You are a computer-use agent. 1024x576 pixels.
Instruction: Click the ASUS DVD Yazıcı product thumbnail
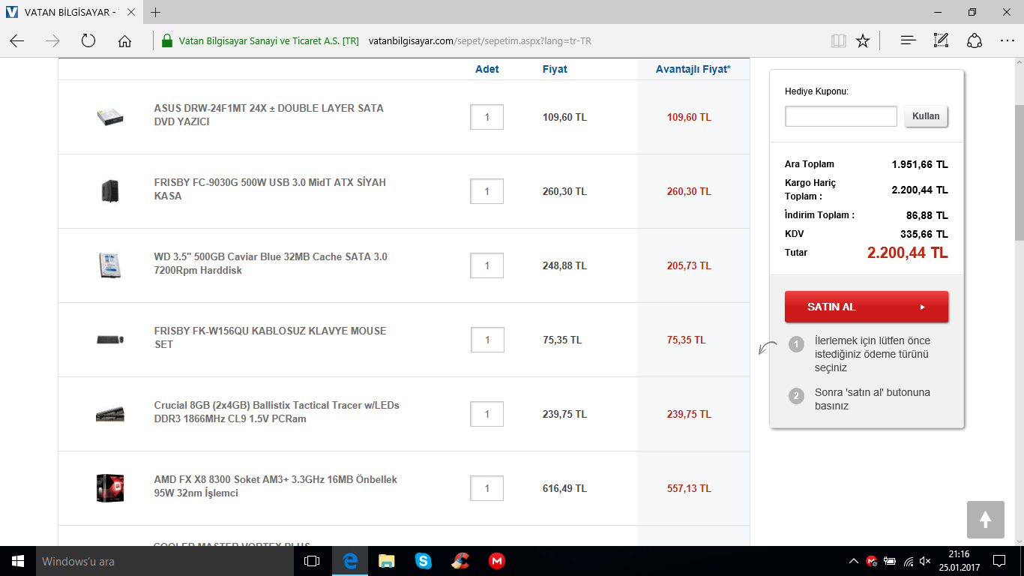coord(110,117)
